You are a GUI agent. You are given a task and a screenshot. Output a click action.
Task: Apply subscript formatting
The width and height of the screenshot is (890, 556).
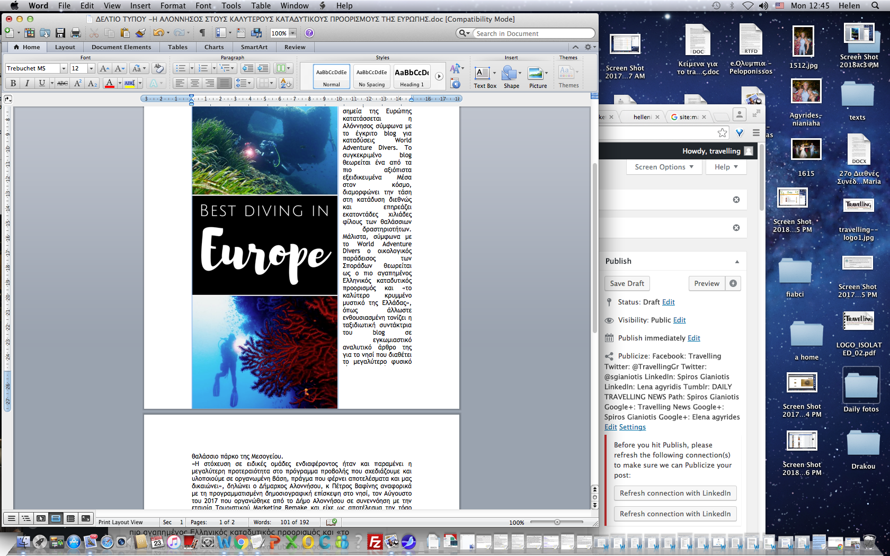point(92,83)
